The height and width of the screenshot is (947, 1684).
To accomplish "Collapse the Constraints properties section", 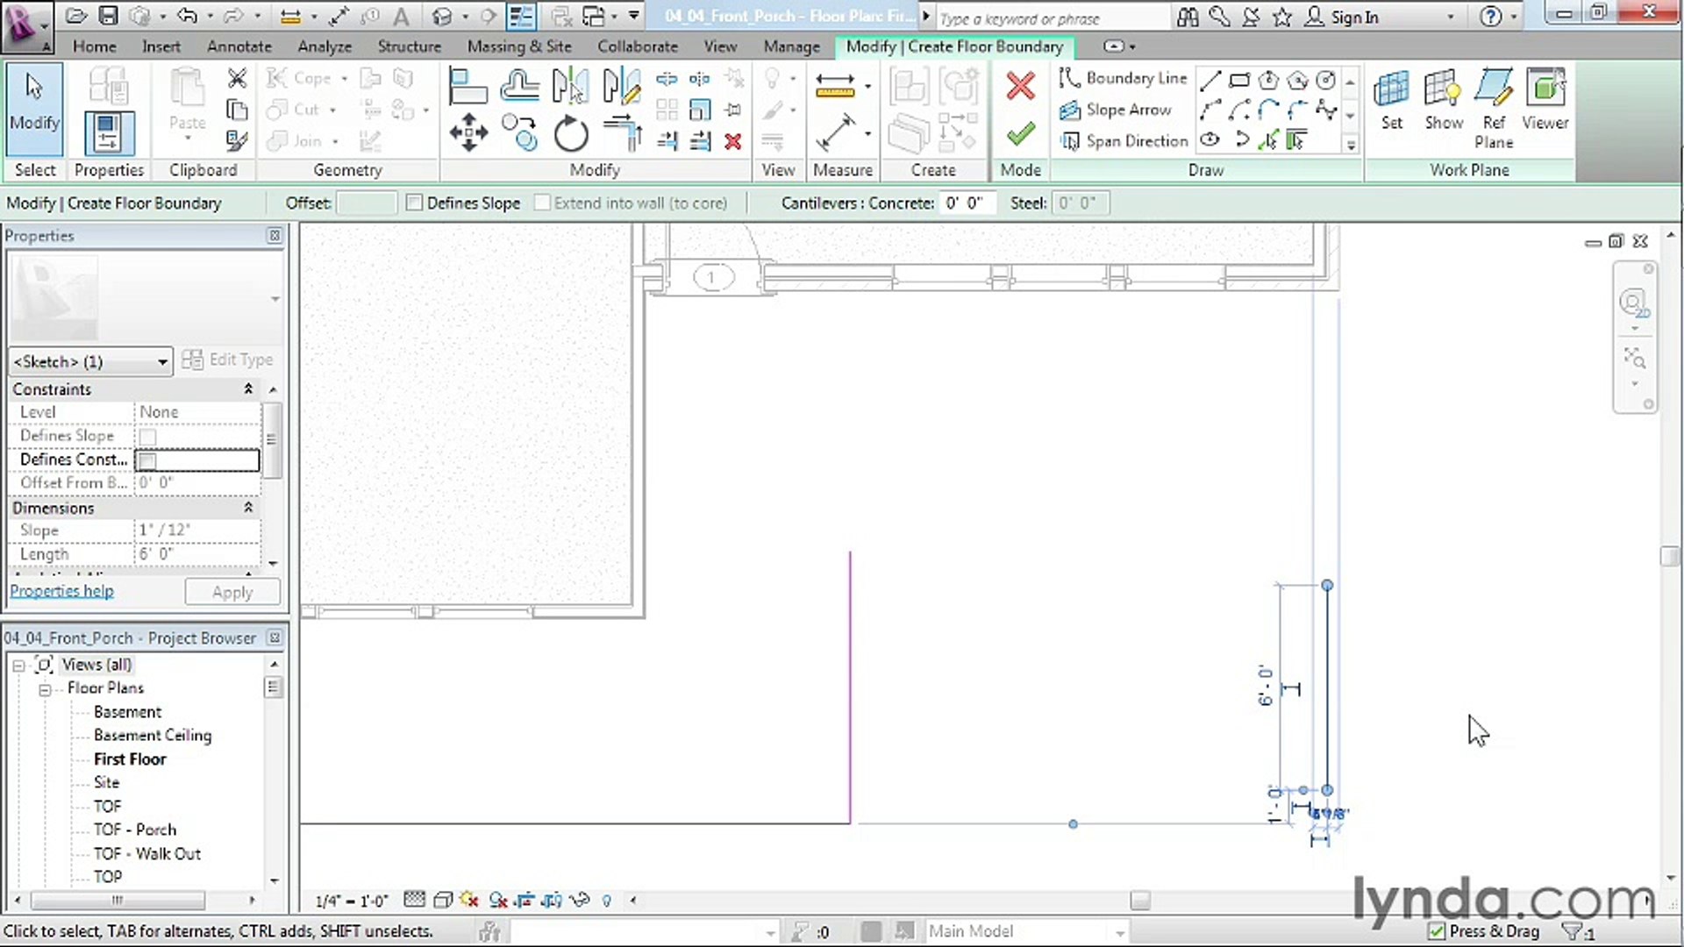I will [x=248, y=388].
